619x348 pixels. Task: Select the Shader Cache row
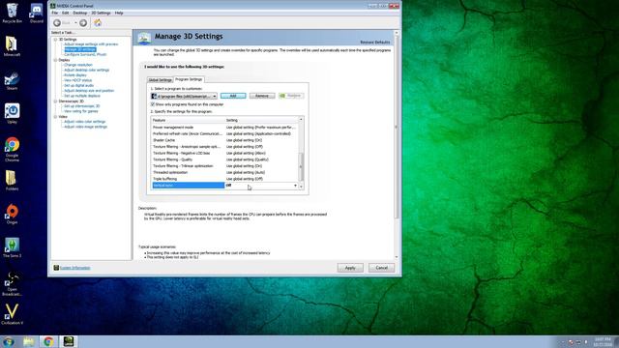[x=225, y=140]
